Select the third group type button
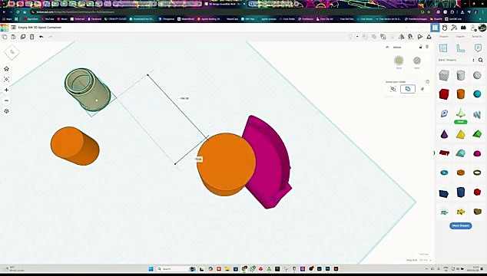Image resolution: width=487 pixels, height=276 pixels. coord(422,89)
